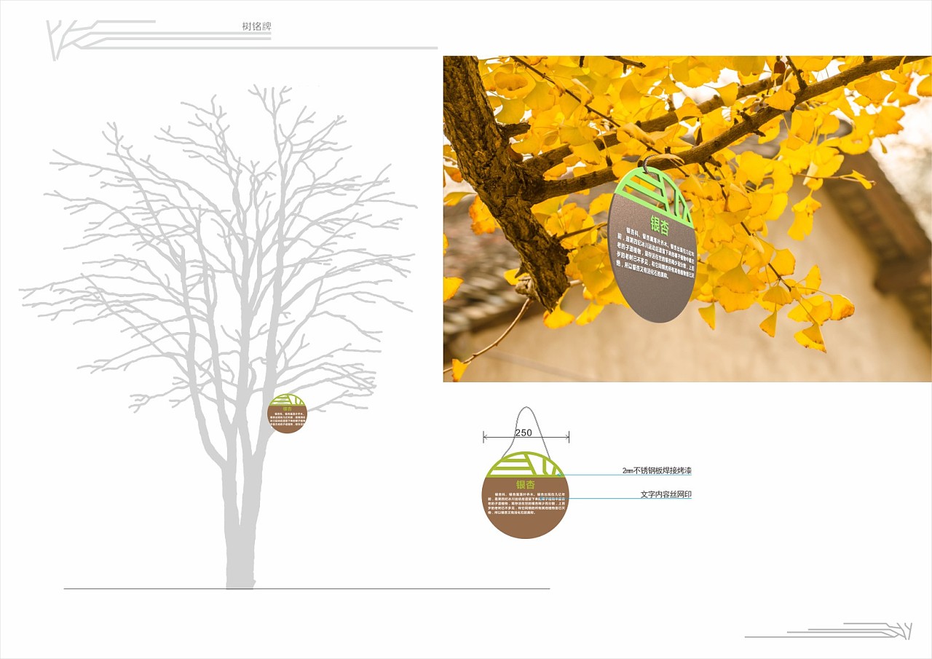Click the hanging sign in the photo
Screen dimensions: 932x659
(652, 245)
